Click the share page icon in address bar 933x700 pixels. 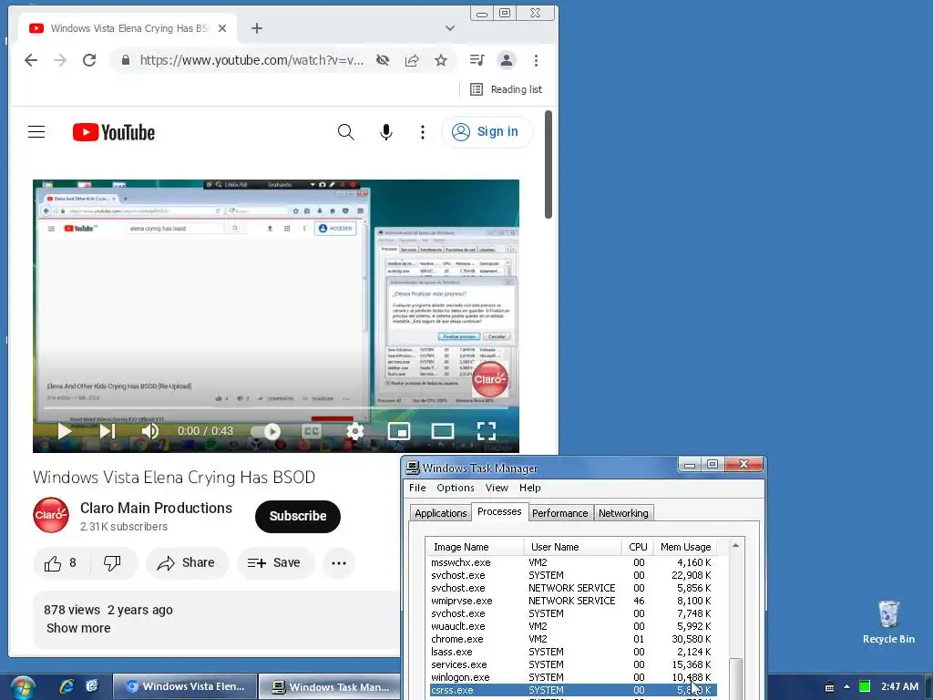[412, 60]
